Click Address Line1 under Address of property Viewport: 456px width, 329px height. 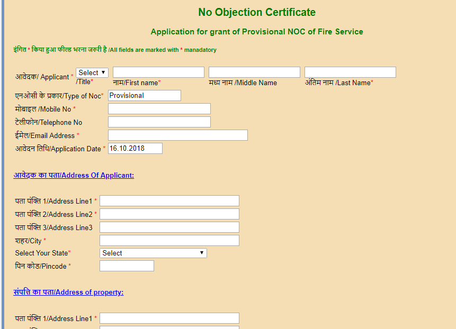click(168, 317)
